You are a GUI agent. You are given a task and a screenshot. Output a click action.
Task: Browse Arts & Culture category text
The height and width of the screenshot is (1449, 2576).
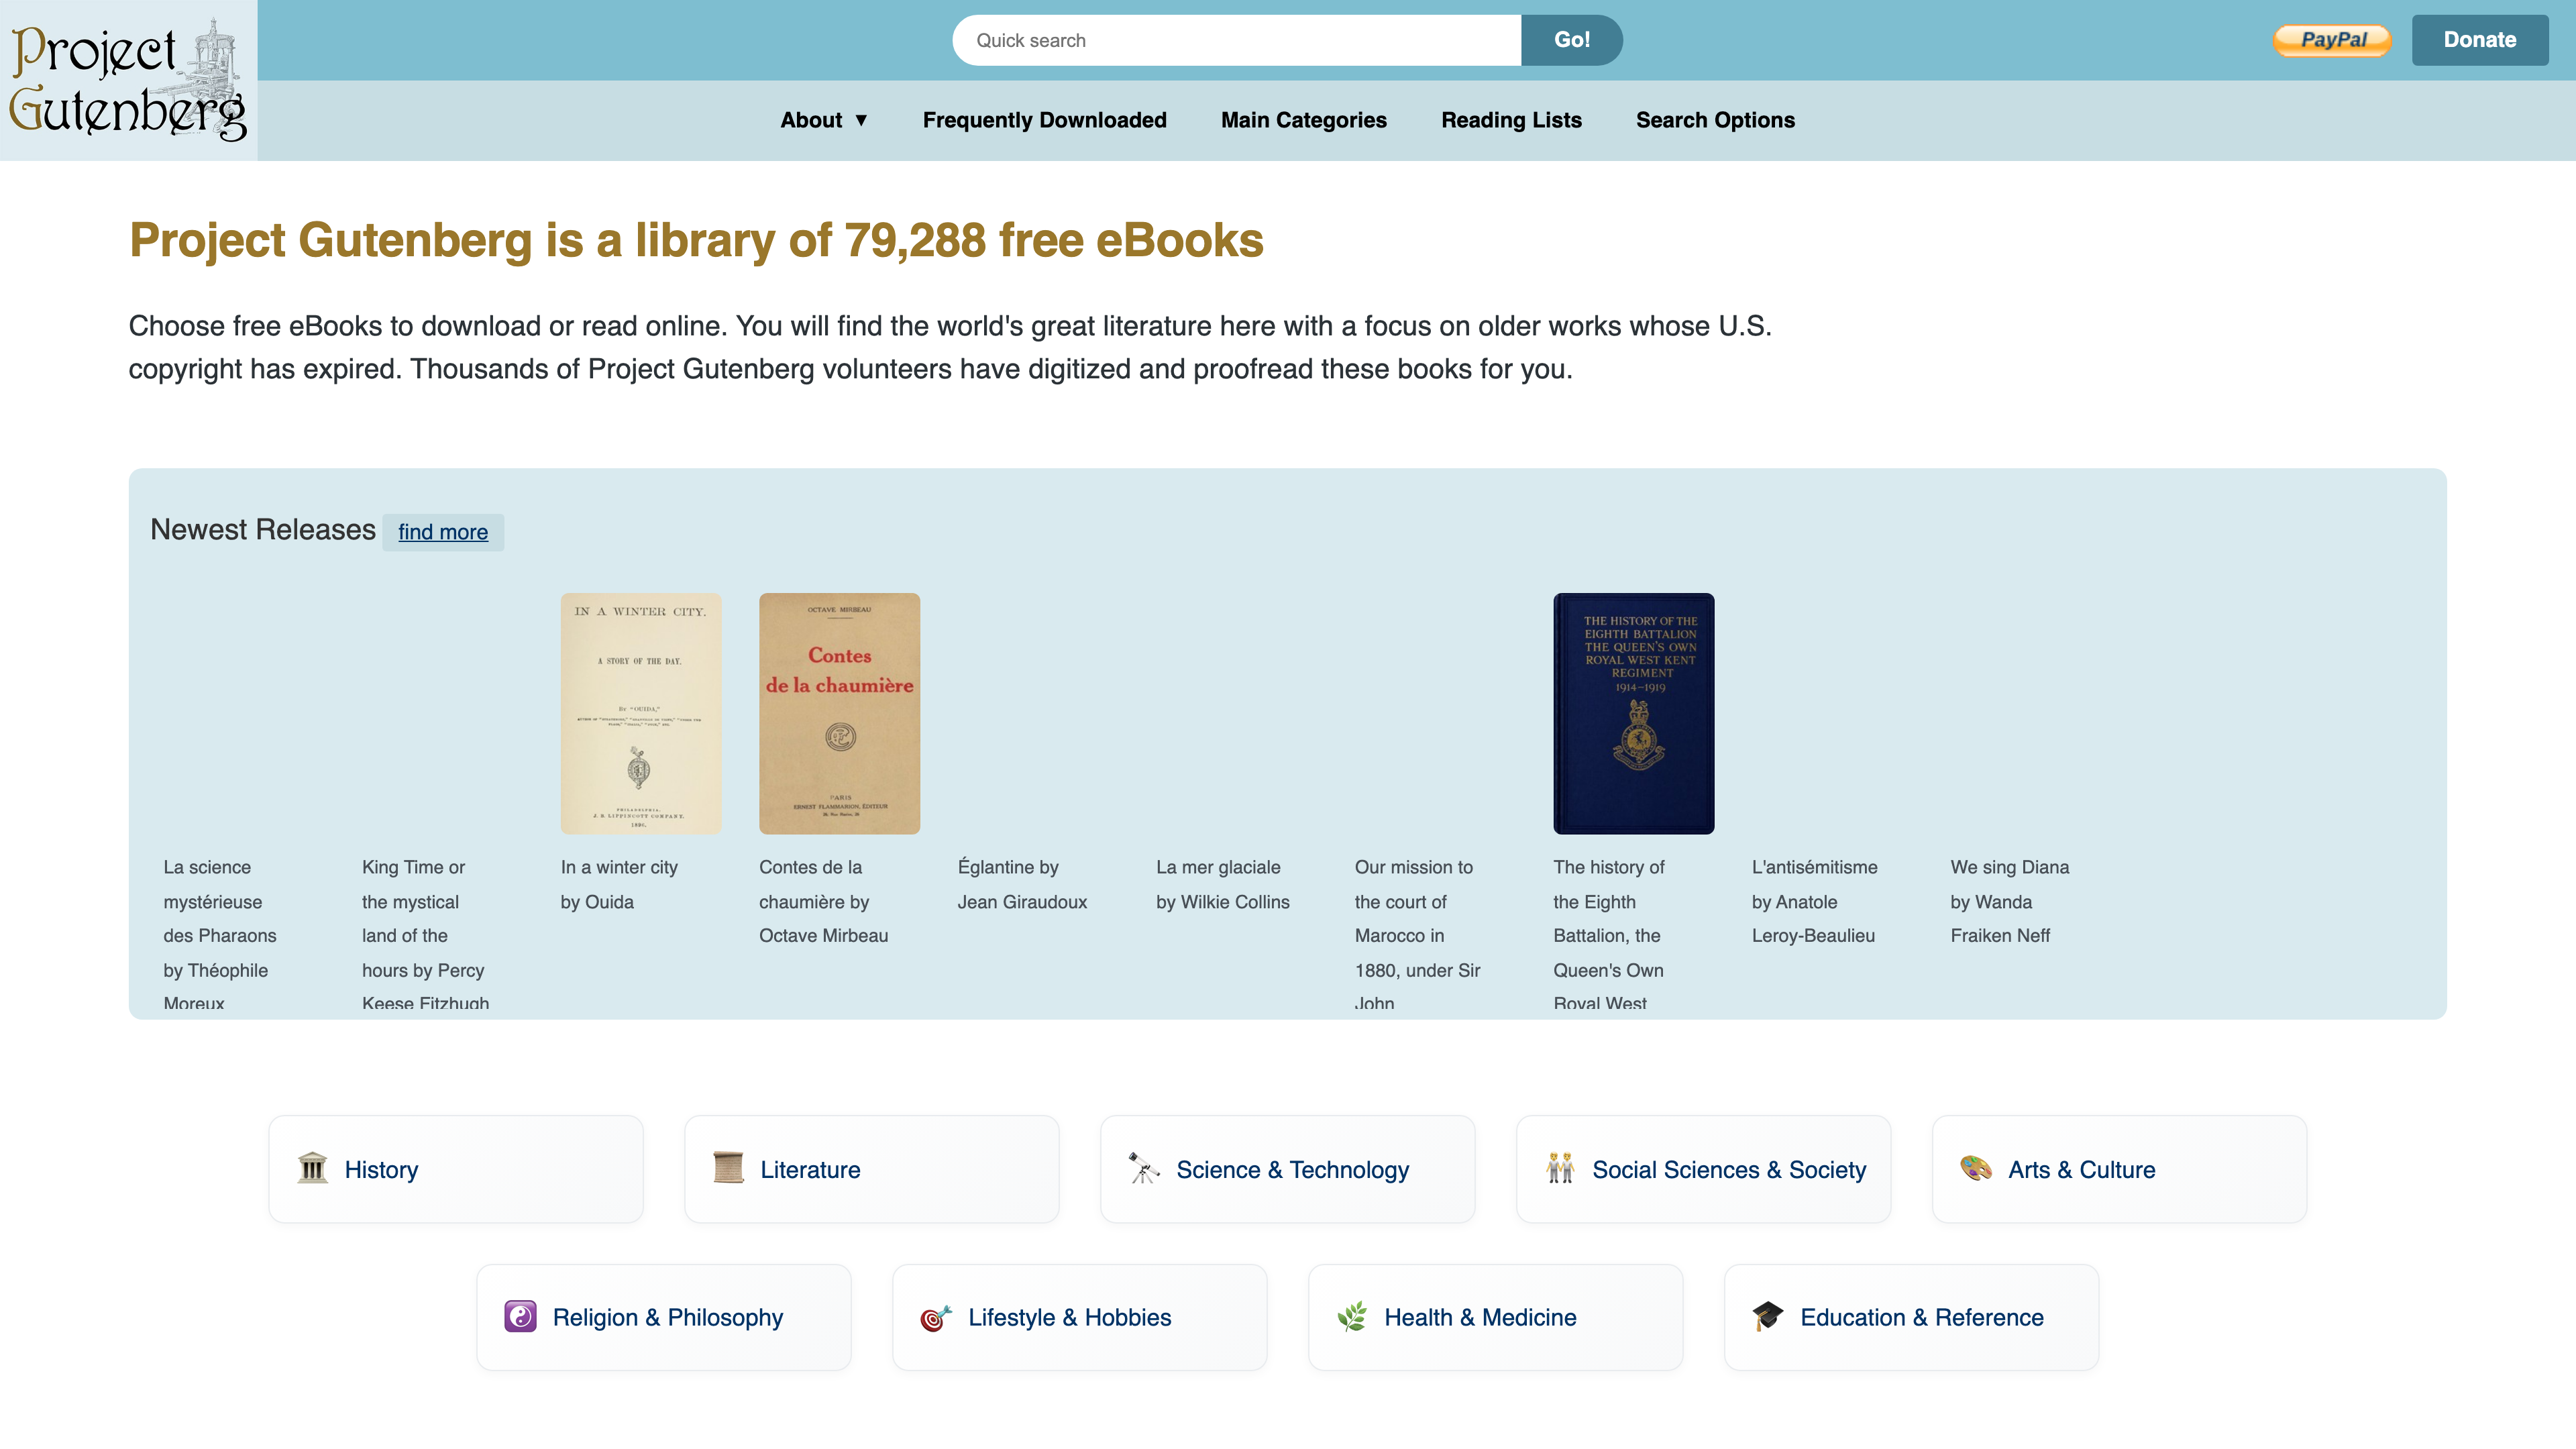(x=2081, y=1169)
